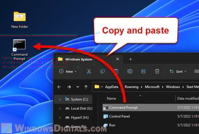Sort by the Date modified column
The height and width of the screenshot is (134, 199).
pos(188,99)
